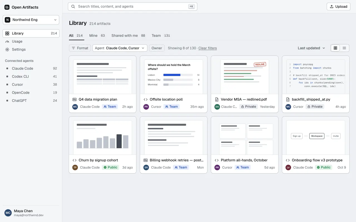Click the search titles input field

pos(133,6)
